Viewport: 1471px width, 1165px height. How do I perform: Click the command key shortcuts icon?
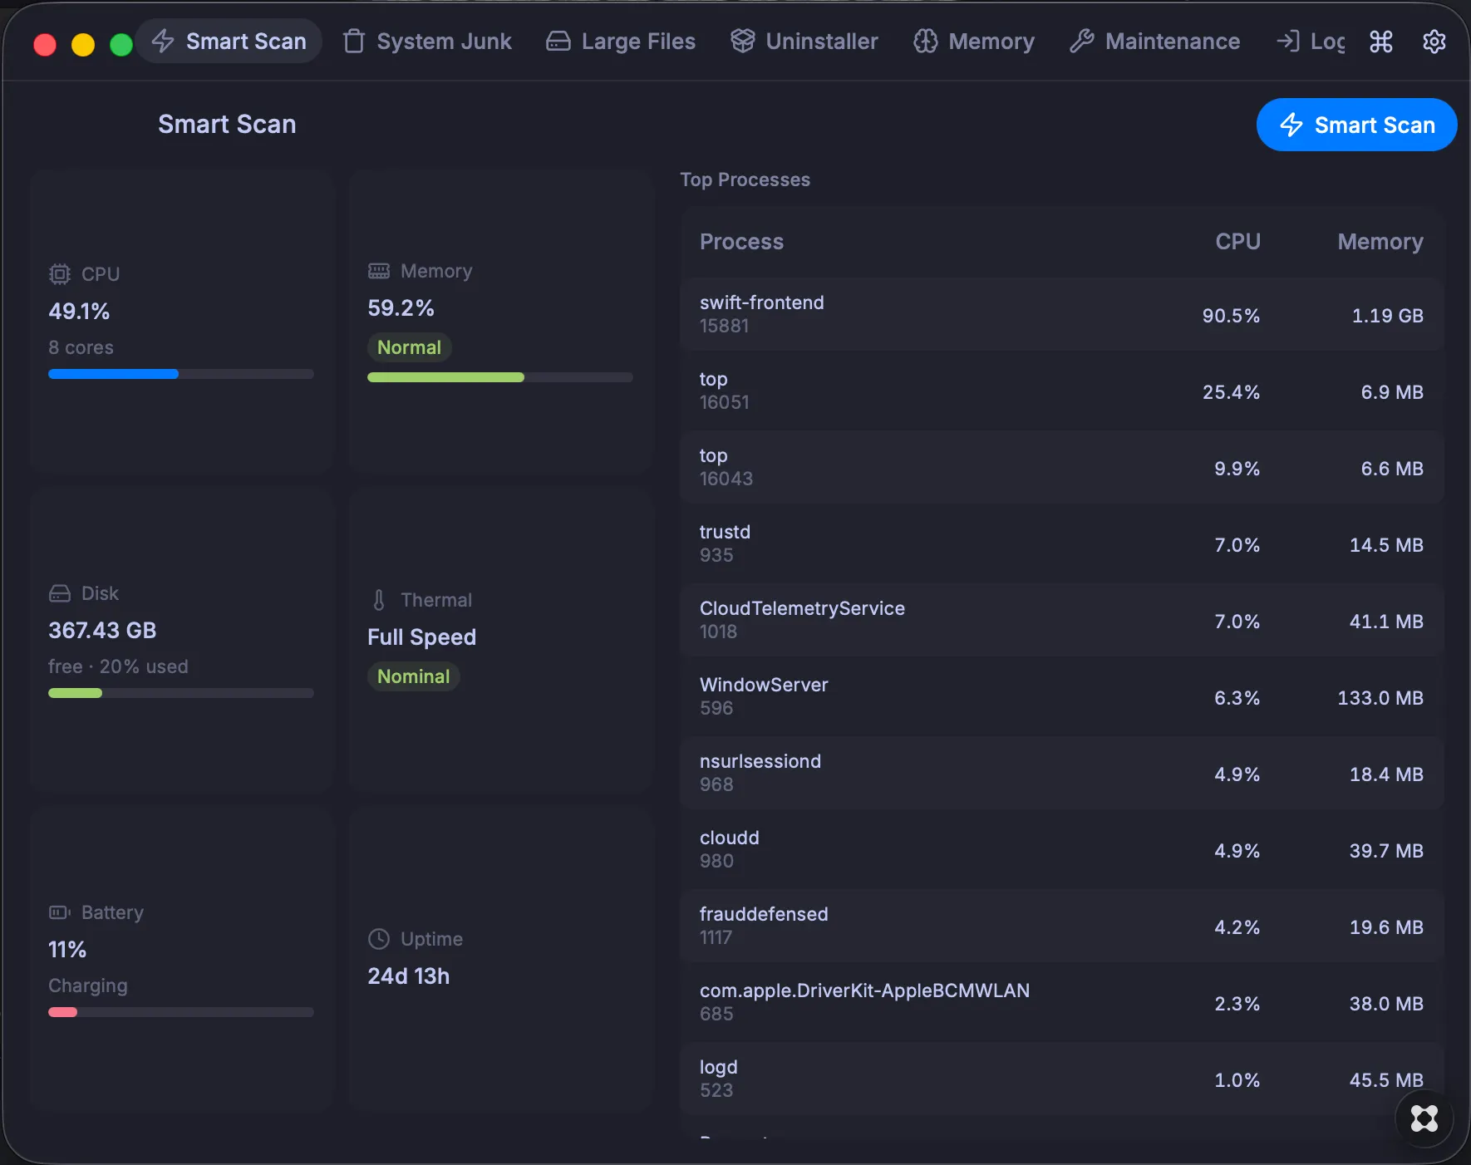pos(1381,42)
